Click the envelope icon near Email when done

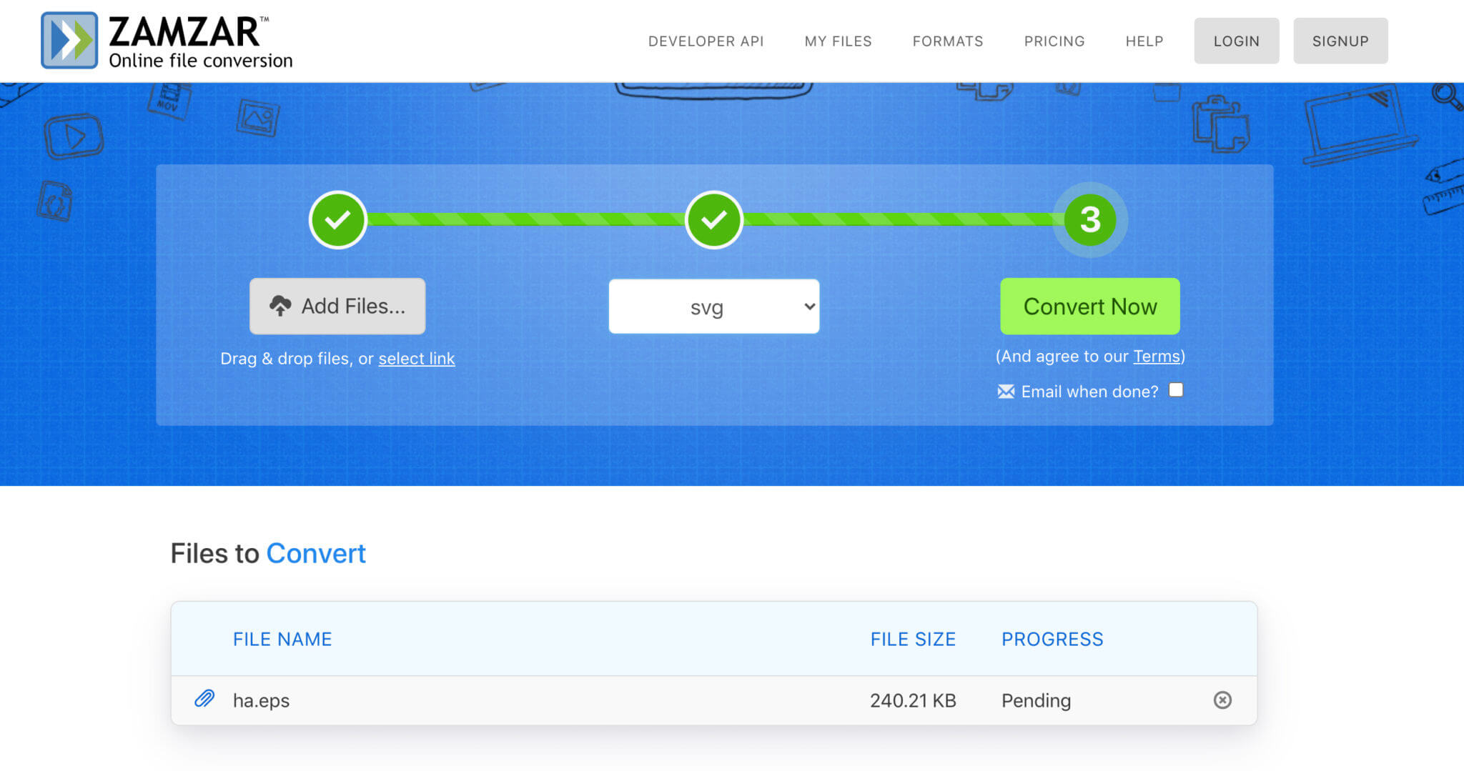coord(1006,392)
